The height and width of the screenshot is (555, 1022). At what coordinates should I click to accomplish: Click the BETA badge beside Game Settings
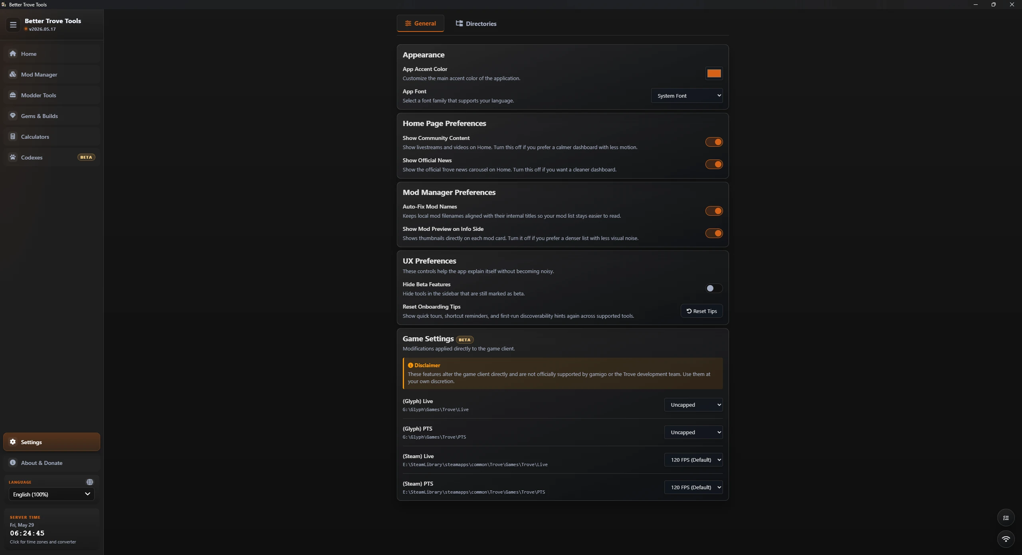coord(465,340)
